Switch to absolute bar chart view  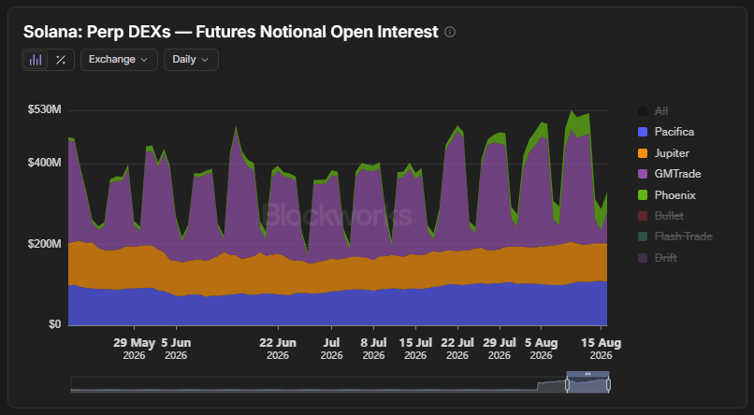point(36,60)
